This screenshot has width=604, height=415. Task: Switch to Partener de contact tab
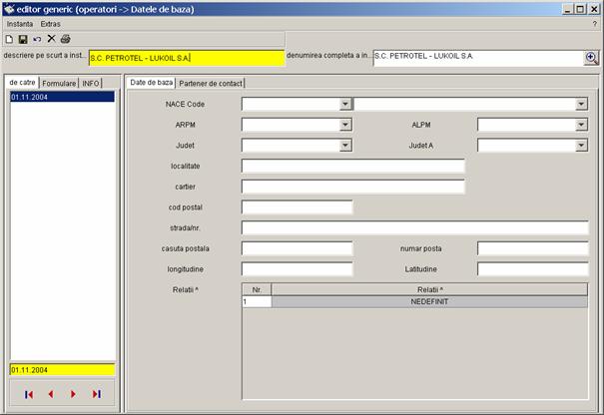point(212,83)
